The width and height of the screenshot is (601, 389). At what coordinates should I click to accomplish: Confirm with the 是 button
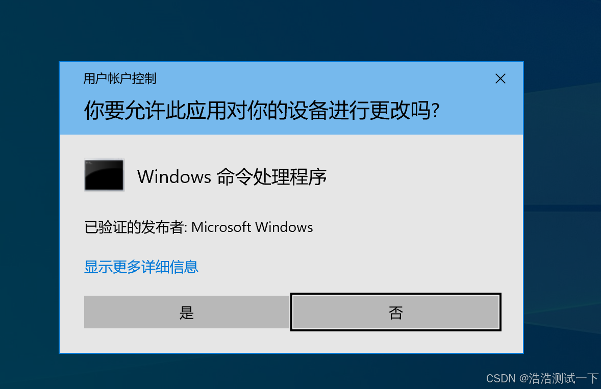coord(187,312)
